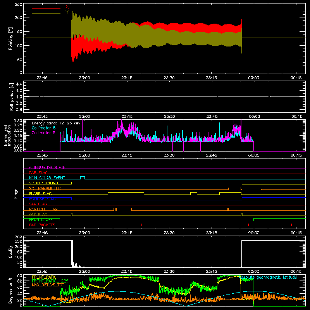This screenshot has height=310, width=310.
Task: Click the olive flag label below PARTICLE_FLAG
Action: pyautogui.click(x=38, y=214)
